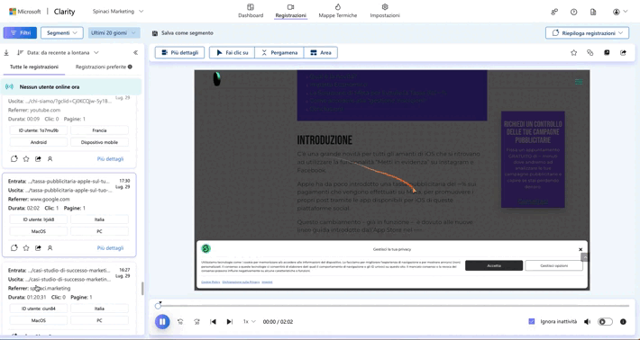Select the Pergamena view
Viewport: 640px width, 340px height.
[x=279, y=52]
